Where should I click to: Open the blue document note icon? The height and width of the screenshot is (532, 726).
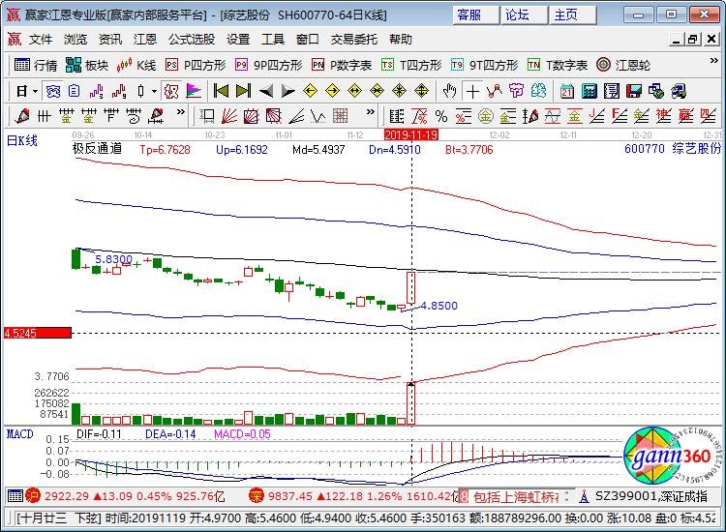pyautogui.click(x=75, y=91)
